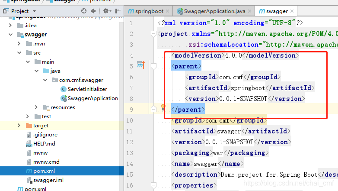Screen dimensions: 338x191
Task: Select the com.cmf.swagger package
Action: pos(78,80)
